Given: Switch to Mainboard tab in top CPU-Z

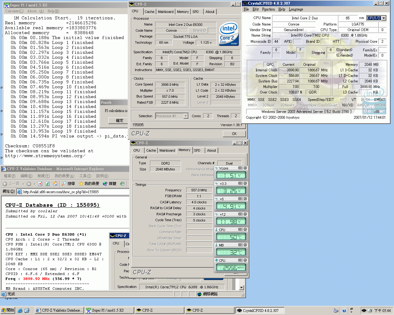Looking at the screenshot, I should coord(166,12).
